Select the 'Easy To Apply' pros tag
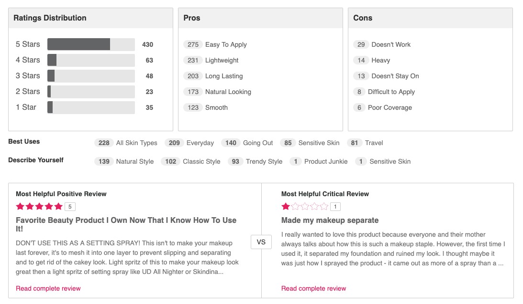 click(215, 44)
